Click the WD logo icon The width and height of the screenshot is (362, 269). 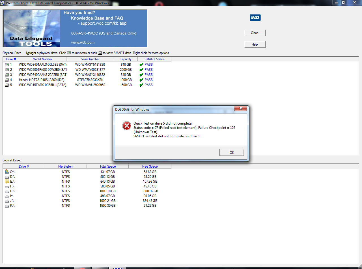click(x=255, y=18)
